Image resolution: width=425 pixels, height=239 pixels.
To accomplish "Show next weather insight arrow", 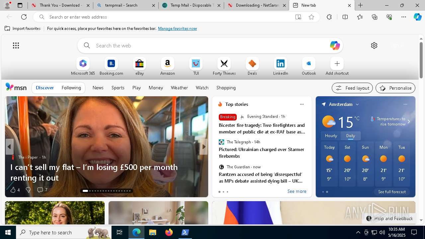I will click(409, 121).
